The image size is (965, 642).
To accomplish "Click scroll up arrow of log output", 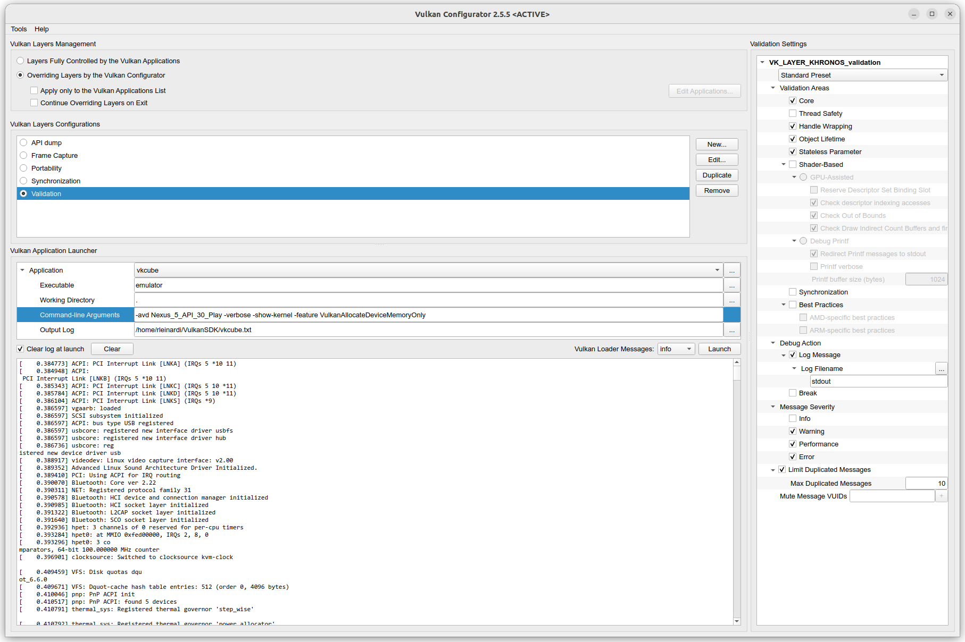I will (737, 362).
